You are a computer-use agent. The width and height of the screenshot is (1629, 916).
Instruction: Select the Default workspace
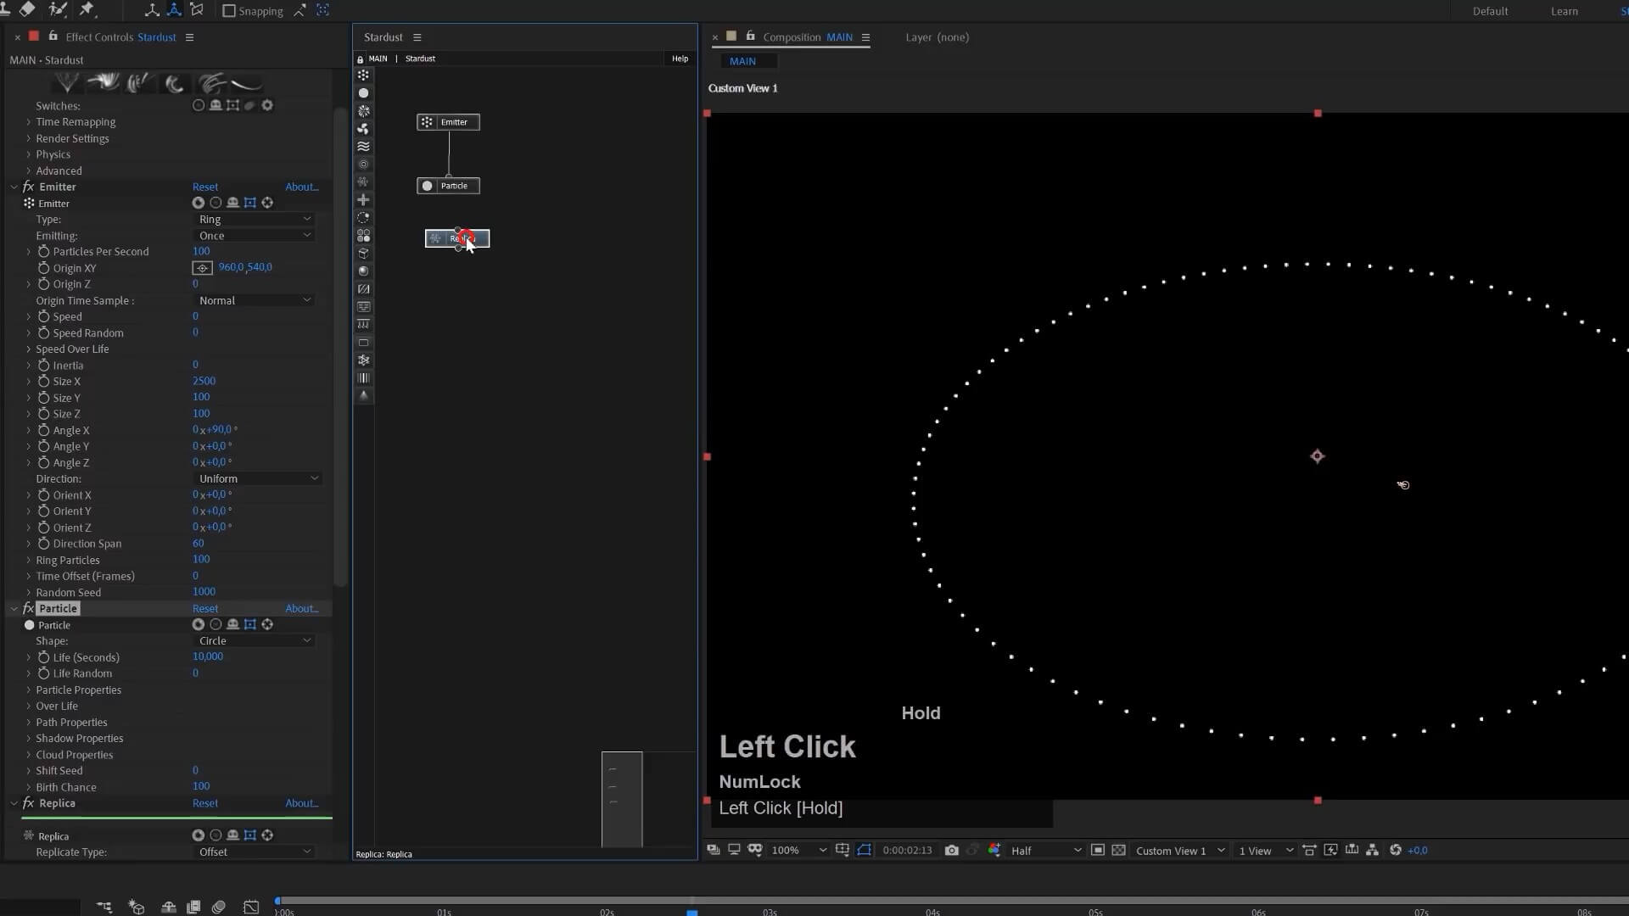1490,11
